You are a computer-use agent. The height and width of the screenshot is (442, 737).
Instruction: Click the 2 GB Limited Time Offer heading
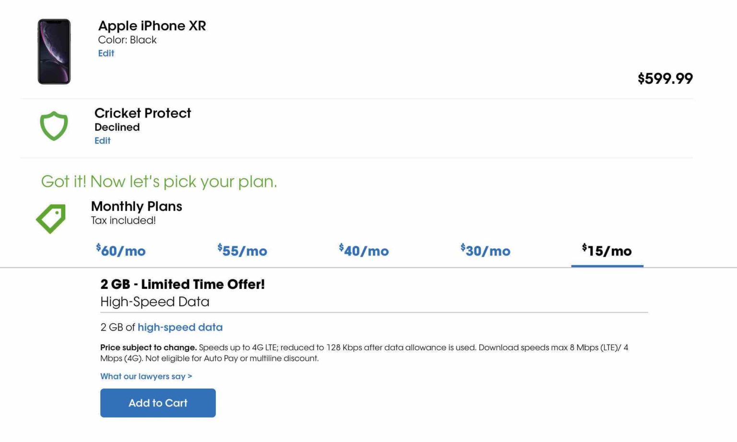tap(182, 284)
